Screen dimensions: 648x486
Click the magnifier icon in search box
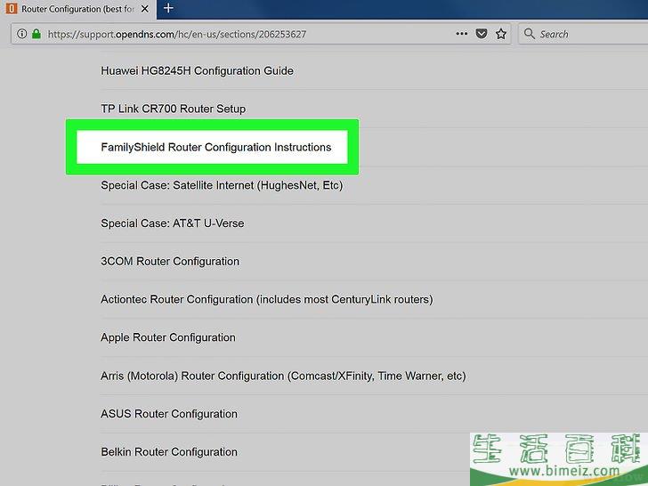pos(530,34)
